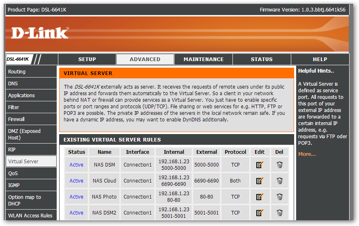359x226 pixels.
Task: Edit the NAS Cloud rule
Action: click(260, 181)
